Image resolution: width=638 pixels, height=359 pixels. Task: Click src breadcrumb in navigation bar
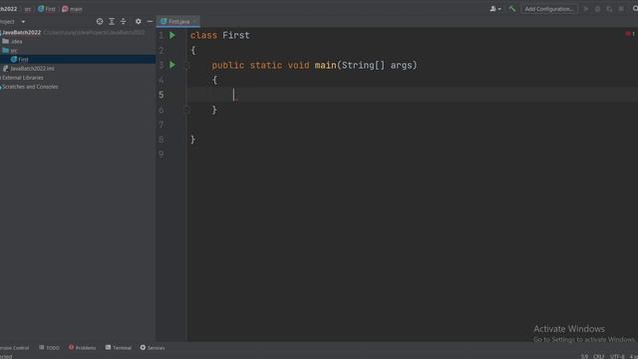tap(27, 9)
